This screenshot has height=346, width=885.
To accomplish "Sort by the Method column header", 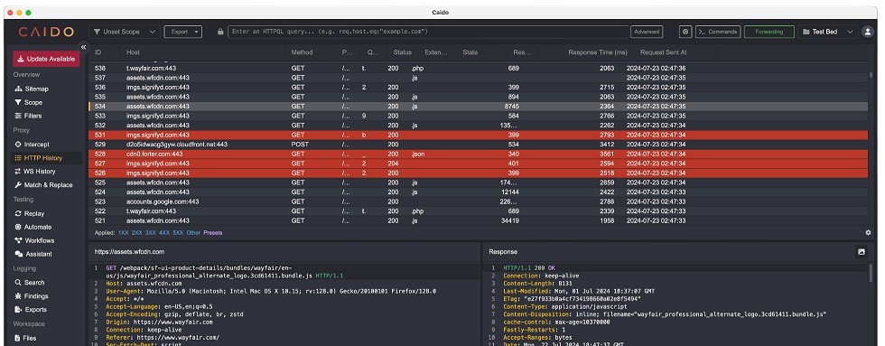I will (302, 51).
